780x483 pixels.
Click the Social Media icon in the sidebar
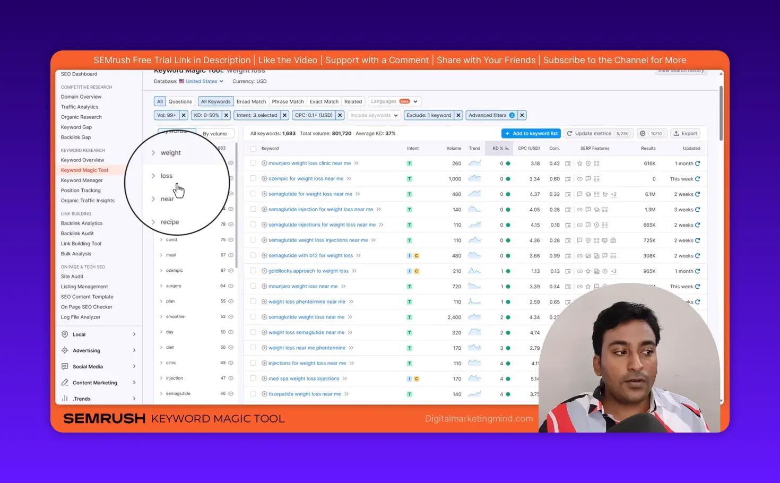pyautogui.click(x=64, y=366)
